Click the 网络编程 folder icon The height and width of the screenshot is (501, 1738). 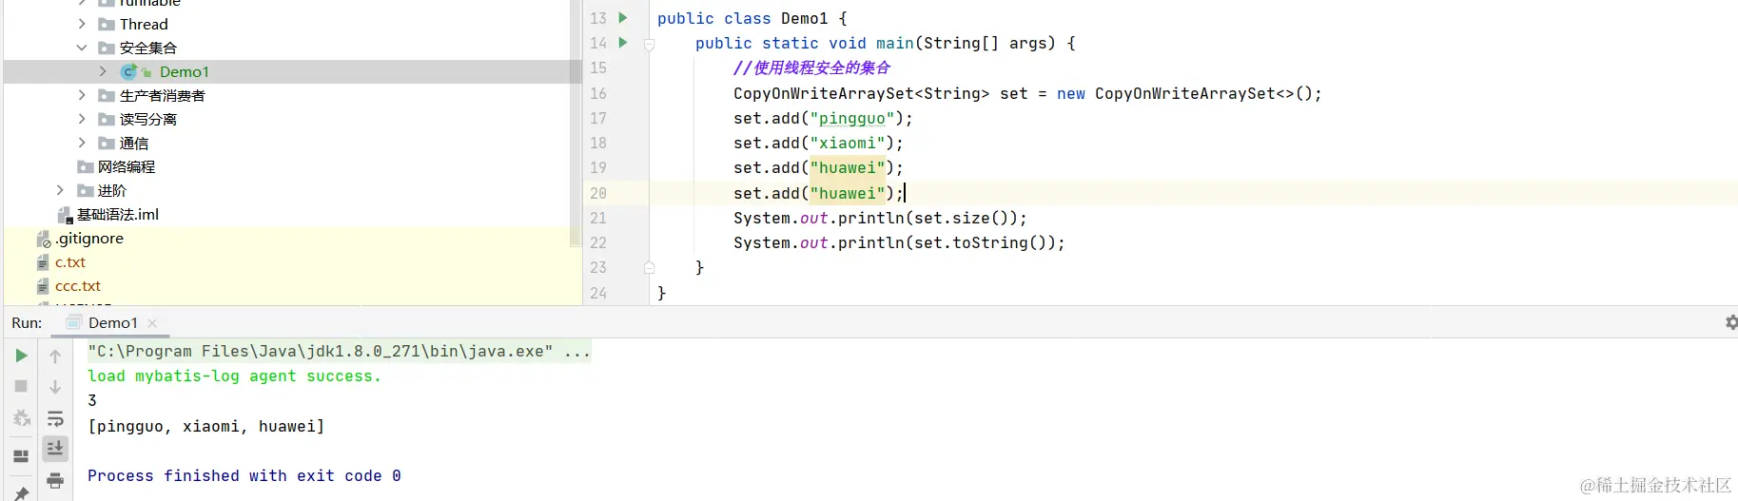click(86, 166)
